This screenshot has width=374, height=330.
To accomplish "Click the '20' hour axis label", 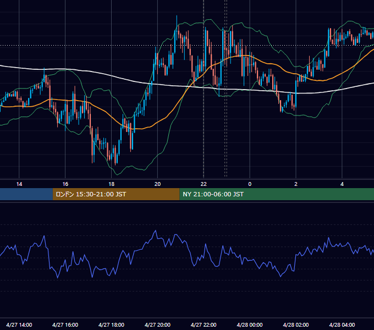I will coord(157,184).
